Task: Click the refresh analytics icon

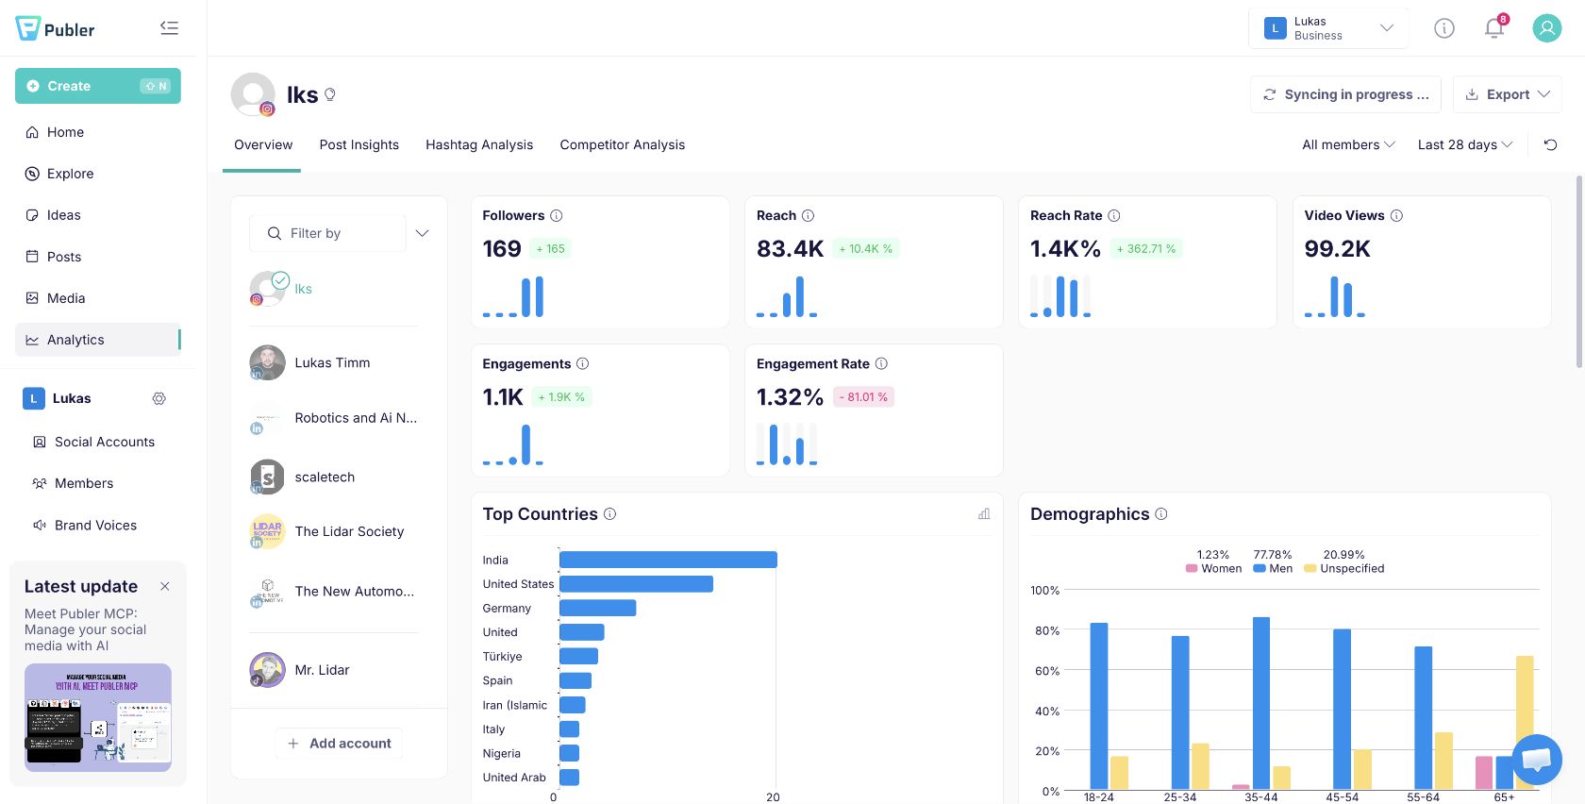Action: tap(1550, 144)
